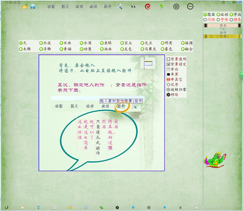Click the red spiral icon
The width and height of the screenshot is (243, 211).
tap(148, 6)
